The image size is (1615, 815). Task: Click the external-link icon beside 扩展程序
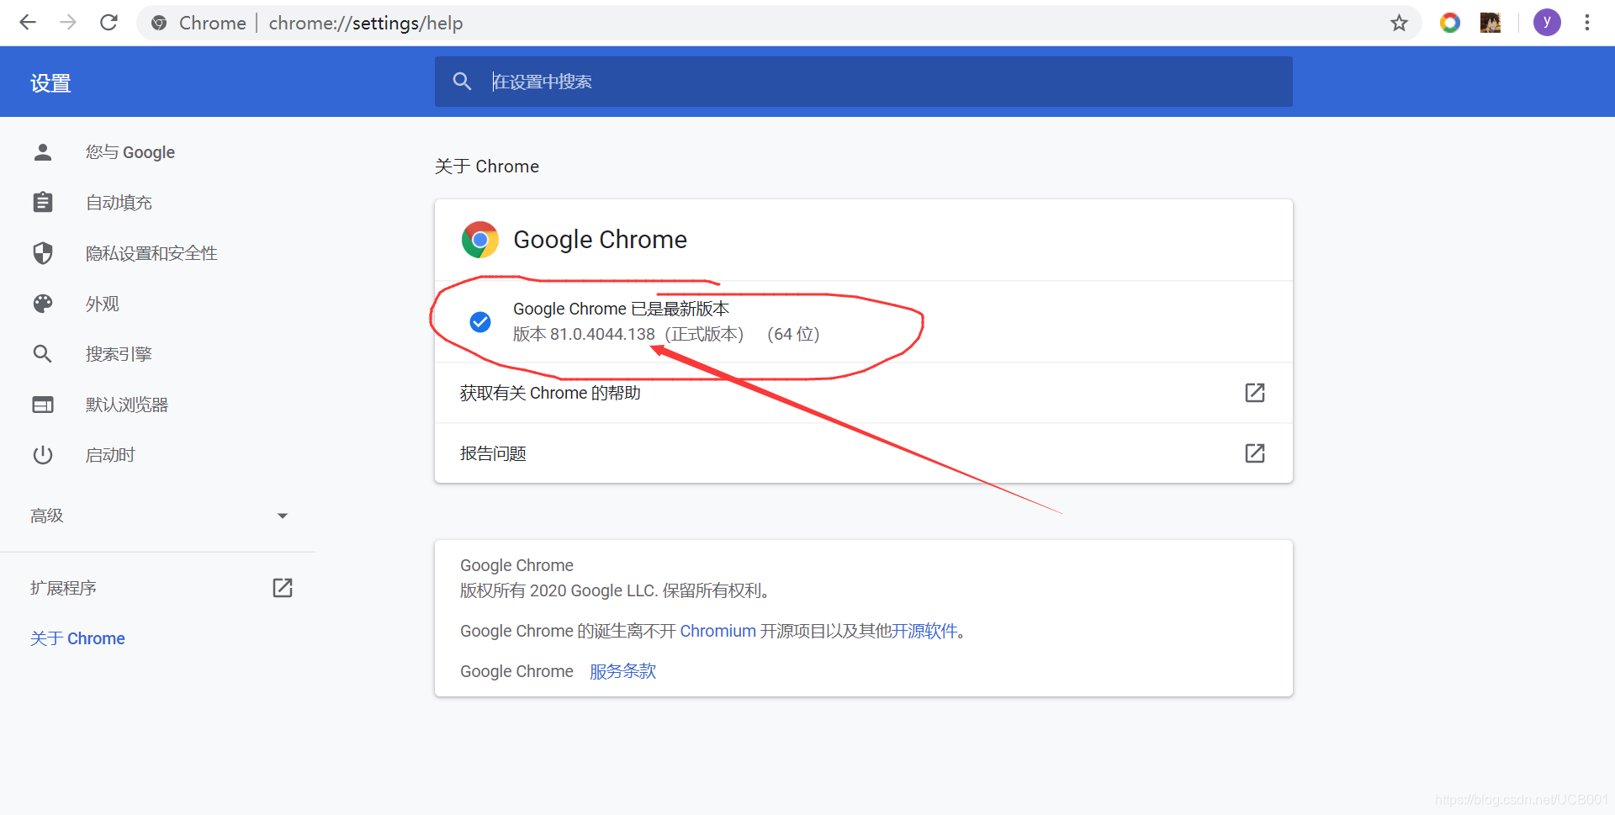(283, 588)
